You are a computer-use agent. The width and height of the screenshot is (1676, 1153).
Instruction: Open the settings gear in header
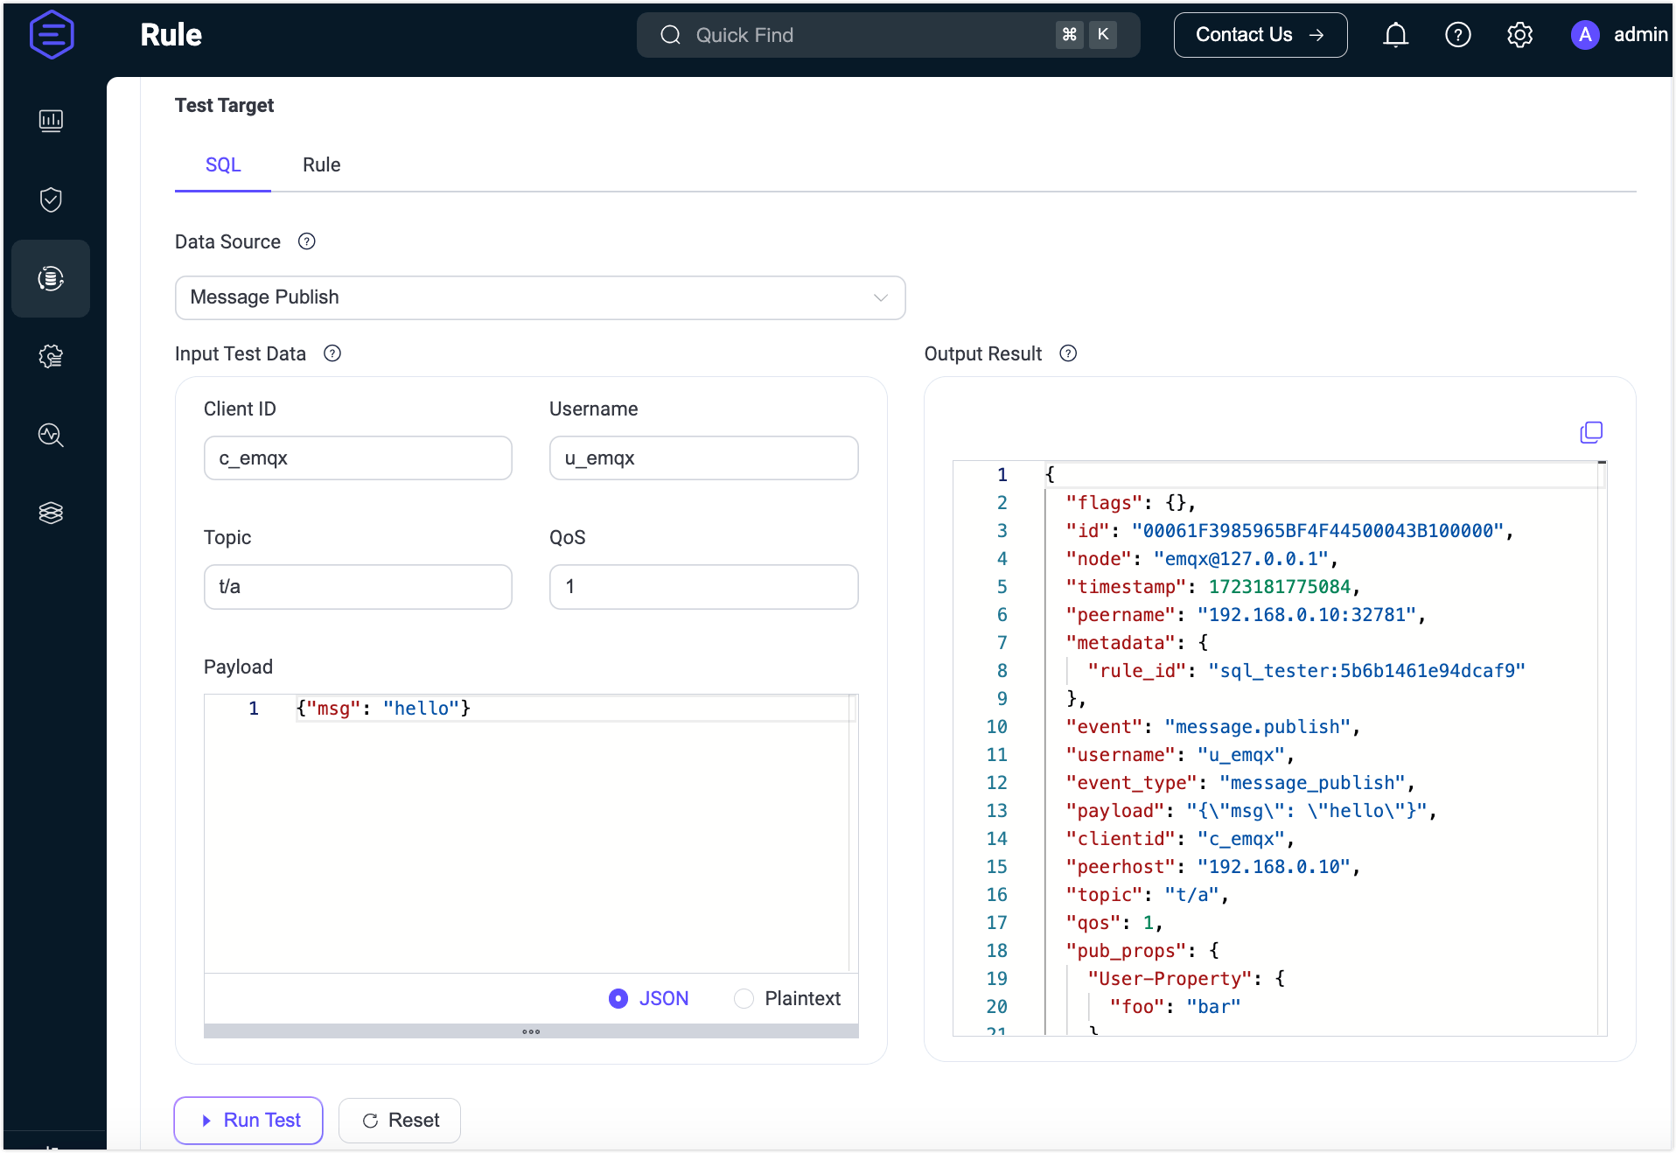[x=1519, y=35]
